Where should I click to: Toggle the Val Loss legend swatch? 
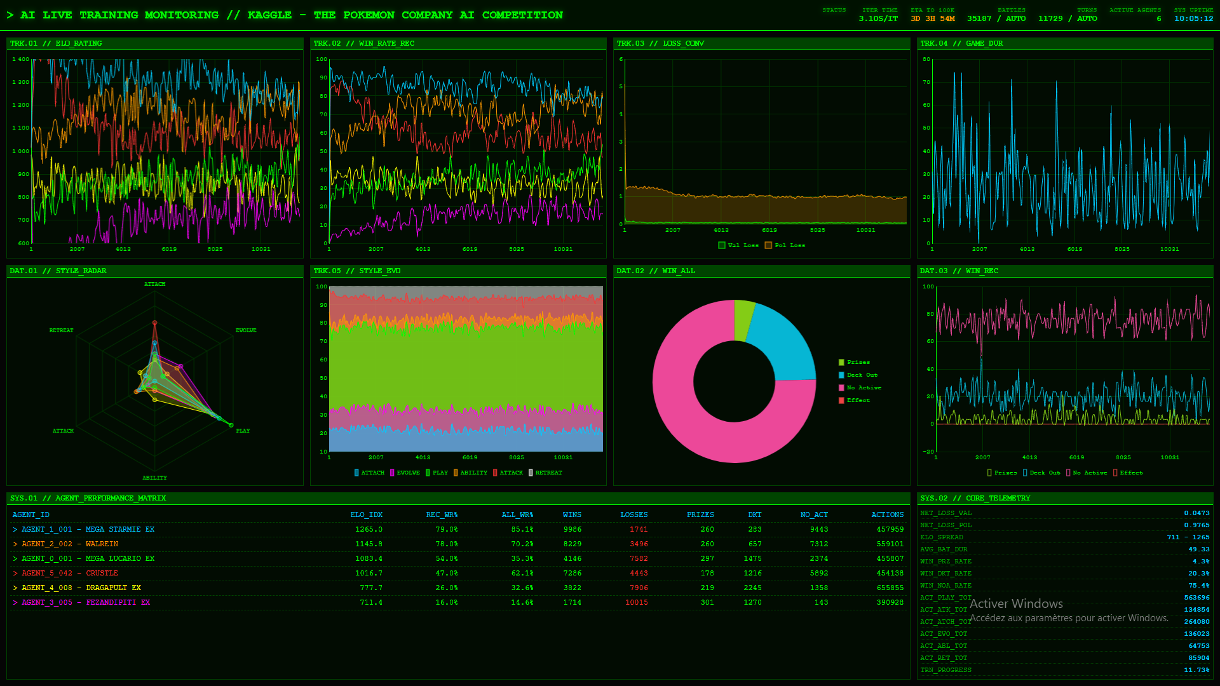[722, 245]
